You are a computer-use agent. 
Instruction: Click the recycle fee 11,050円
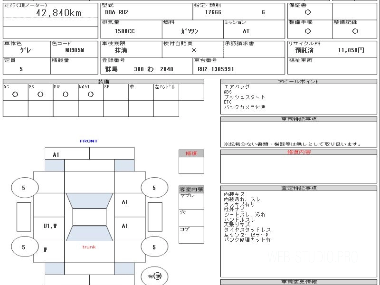351,50
